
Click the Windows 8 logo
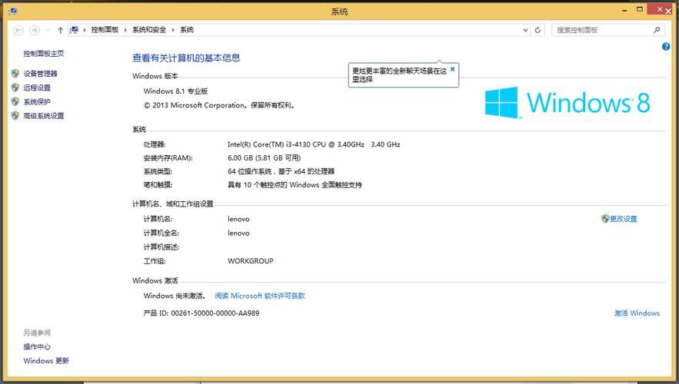tap(567, 101)
